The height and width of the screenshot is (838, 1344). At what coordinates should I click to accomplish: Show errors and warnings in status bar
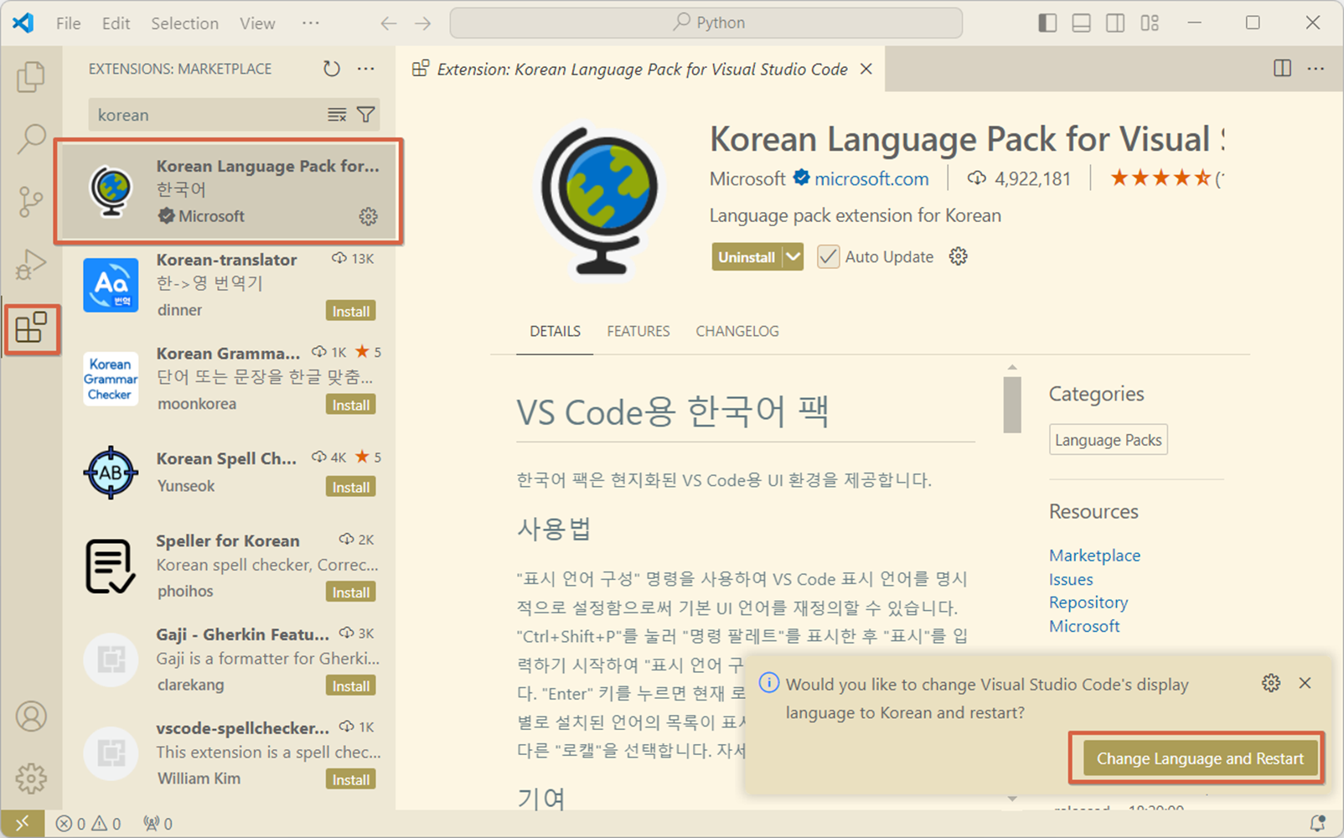[x=89, y=824]
